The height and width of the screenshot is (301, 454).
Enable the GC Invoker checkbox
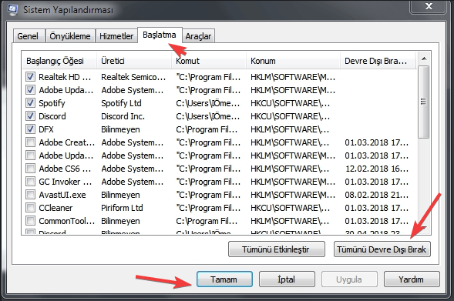point(30,182)
